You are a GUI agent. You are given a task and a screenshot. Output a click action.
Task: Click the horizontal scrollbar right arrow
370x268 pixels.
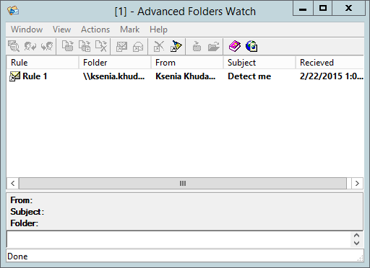pos(357,184)
